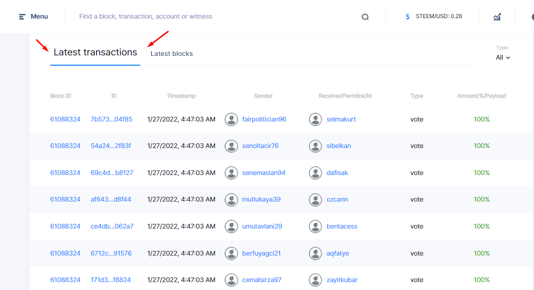This screenshot has width=534, height=290.
Task: Click umutavlani29 sender avatar icon
Action: [231, 226]
